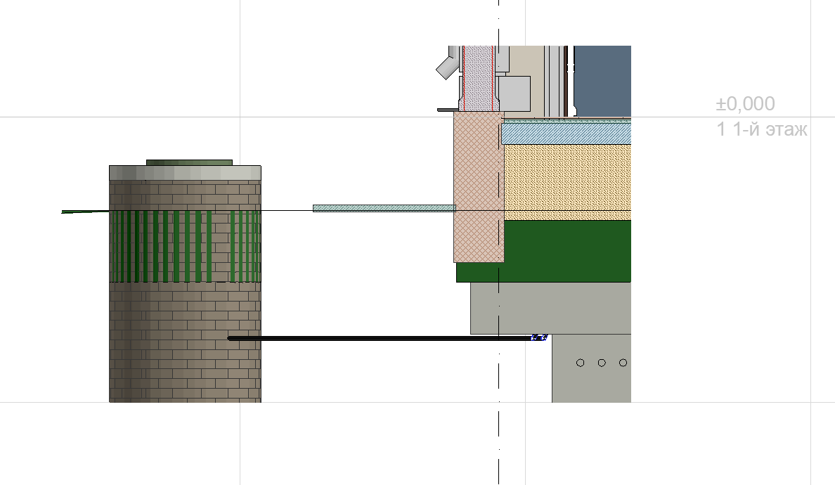835x485 pixels.
Task: Select the dark green manhole cover on the well
Action: [x=189, y=162]
